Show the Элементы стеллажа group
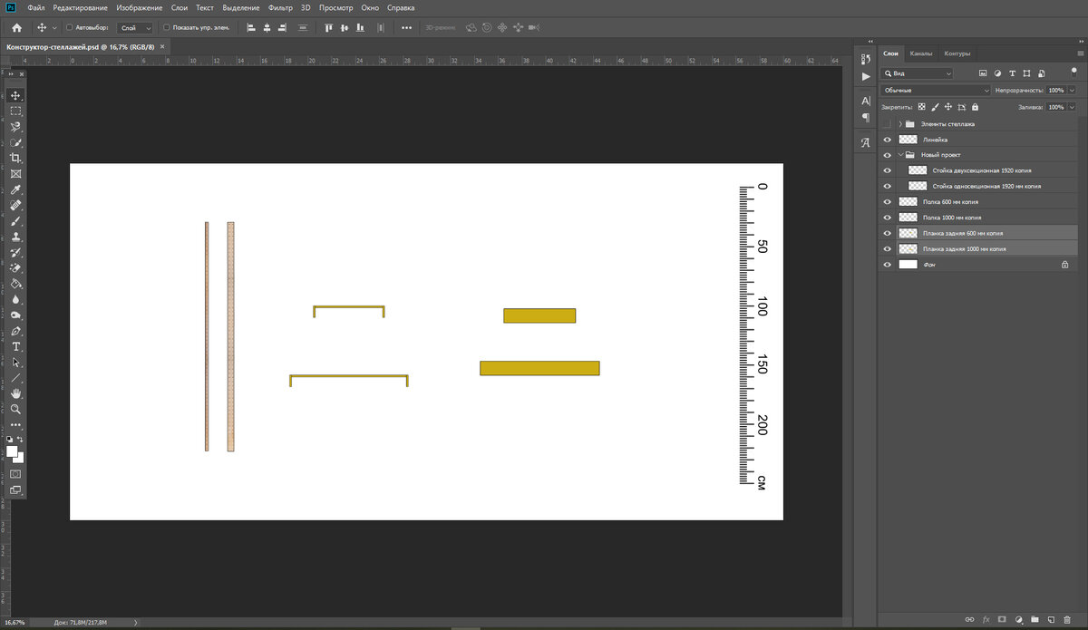 click(x=888, y=123)
